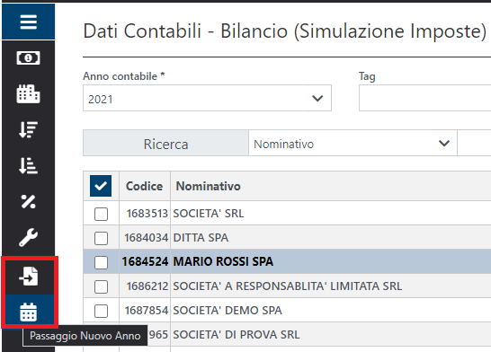The width and height of the screenshot is (491, 352).
Task: Click the SOCIETA' SRL name
Action: pyautogui.click(x=209, y=214)
